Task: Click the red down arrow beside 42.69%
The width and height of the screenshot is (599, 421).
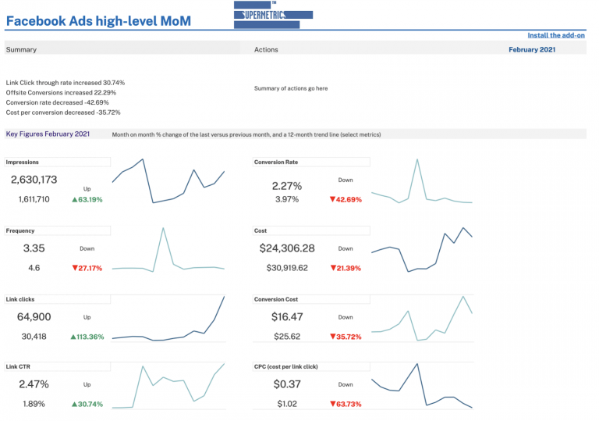Action: (332, 200)
